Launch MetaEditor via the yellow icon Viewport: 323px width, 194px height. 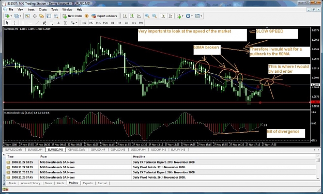pos(87,16)
